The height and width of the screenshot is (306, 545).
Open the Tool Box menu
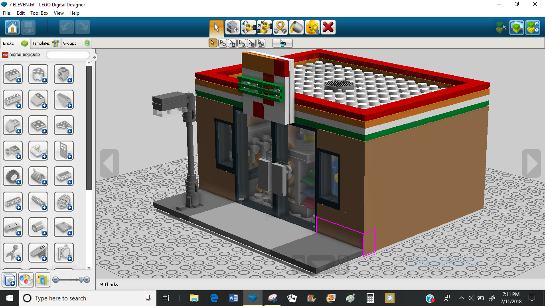tap(39, 13)
